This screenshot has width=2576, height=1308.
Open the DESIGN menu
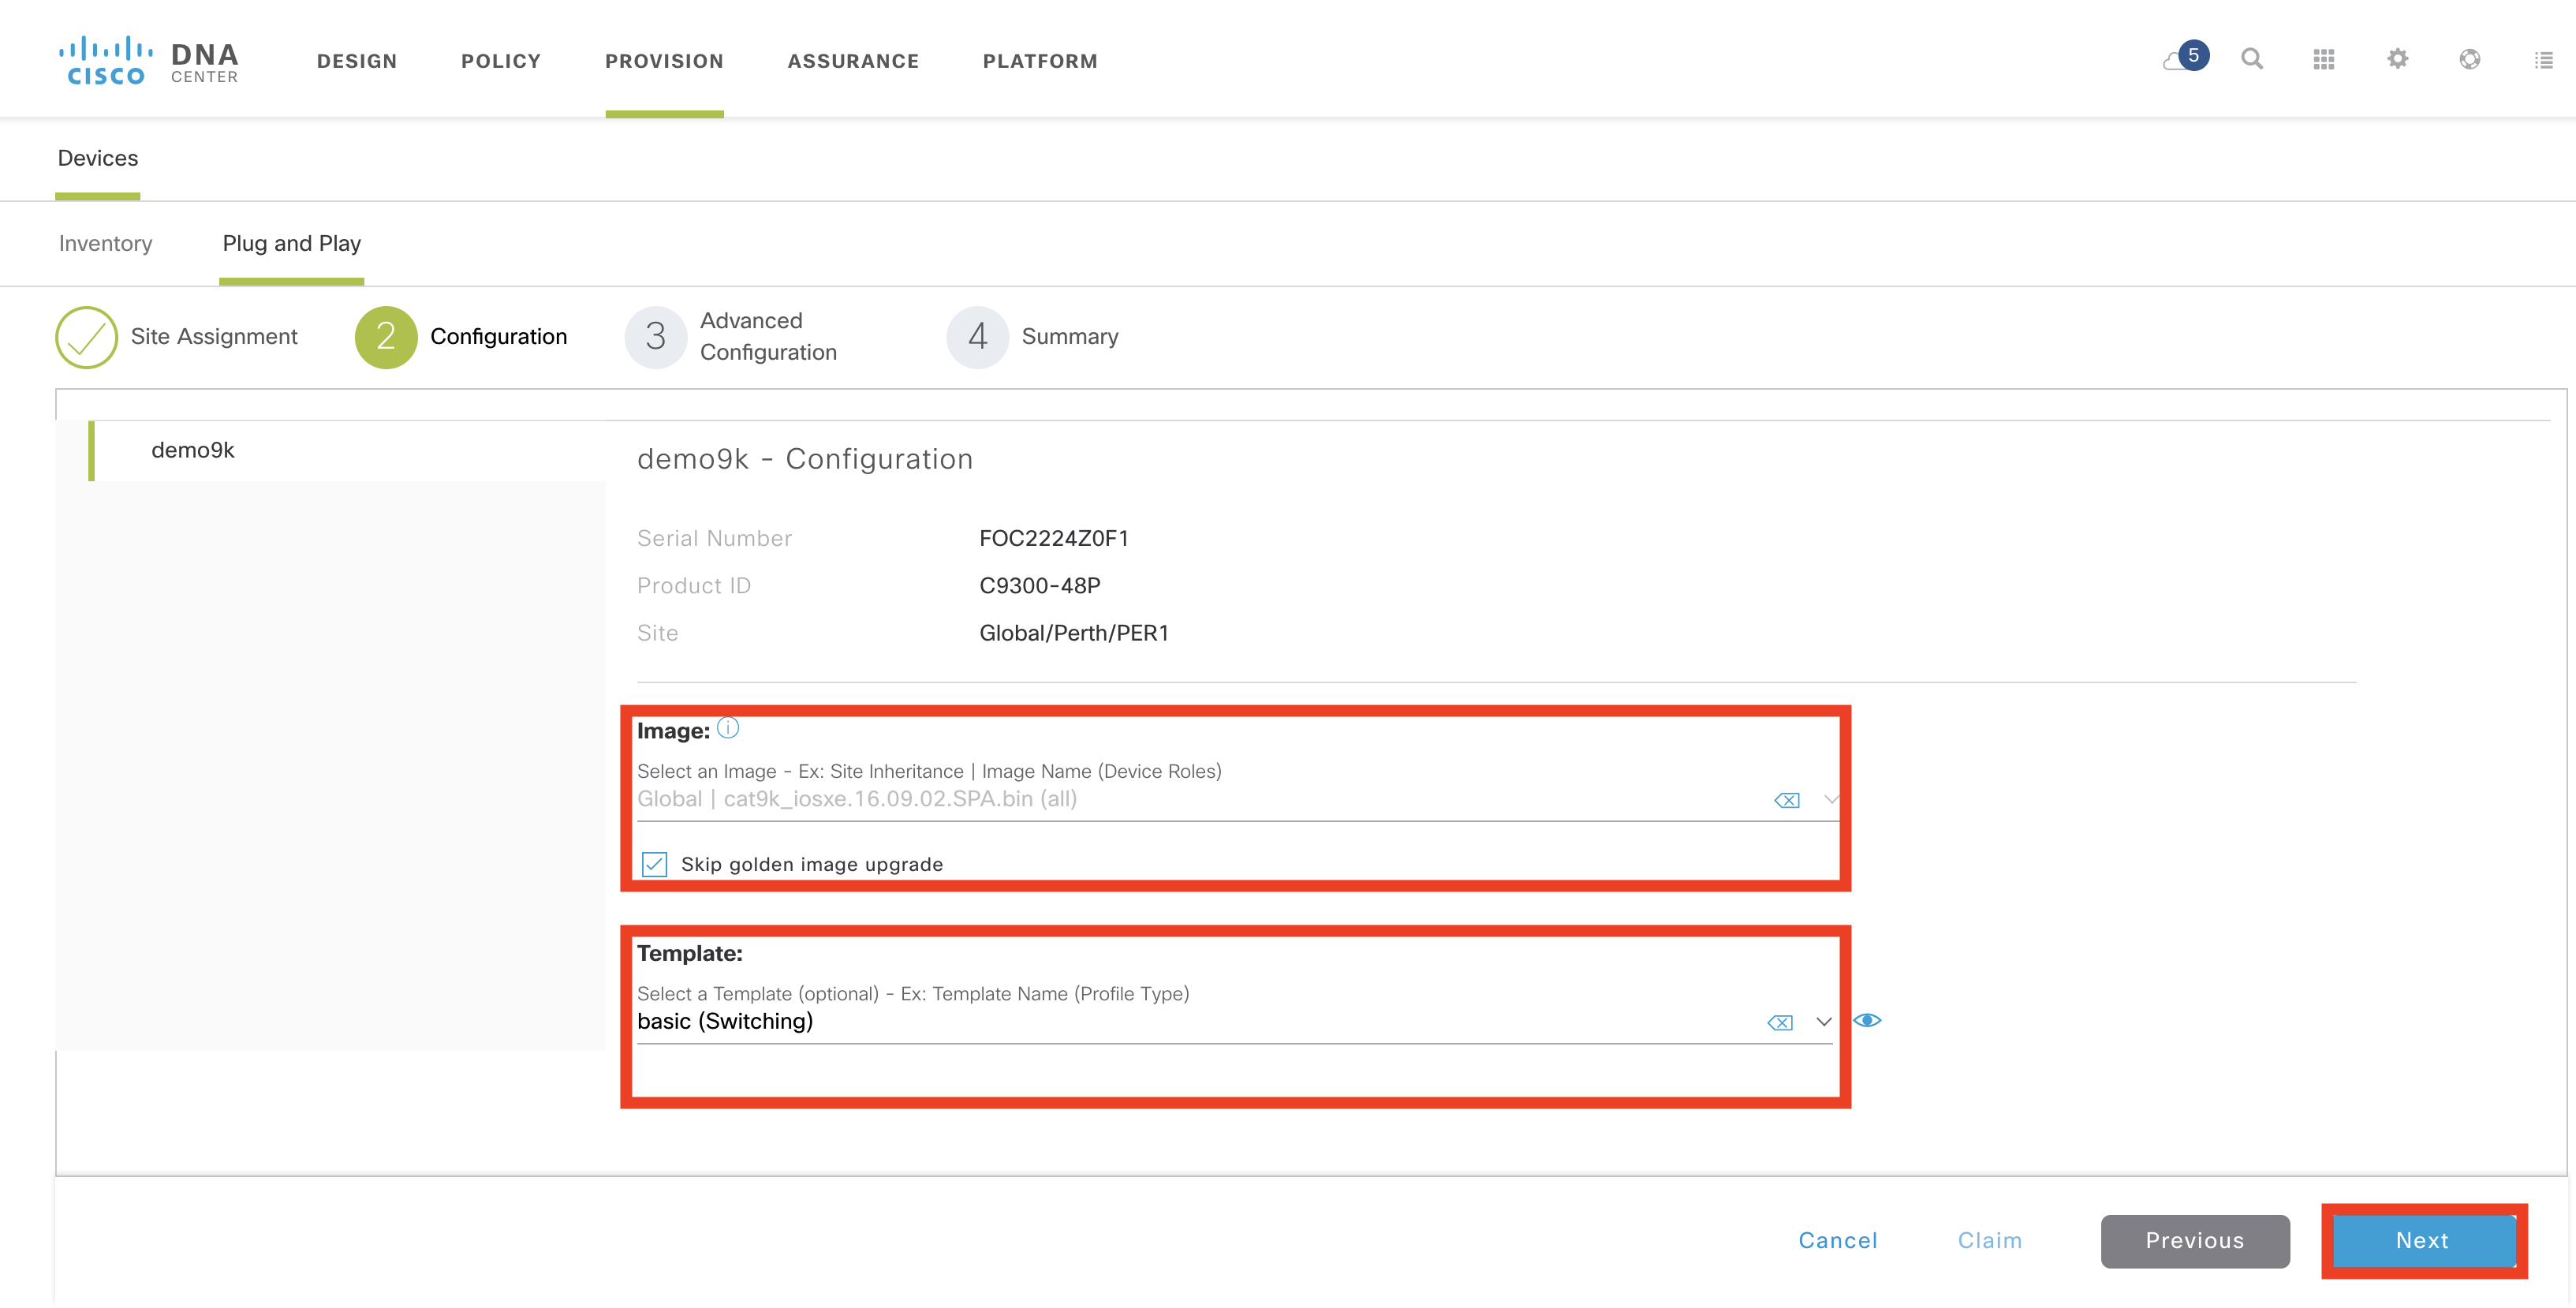pos(357,61)
